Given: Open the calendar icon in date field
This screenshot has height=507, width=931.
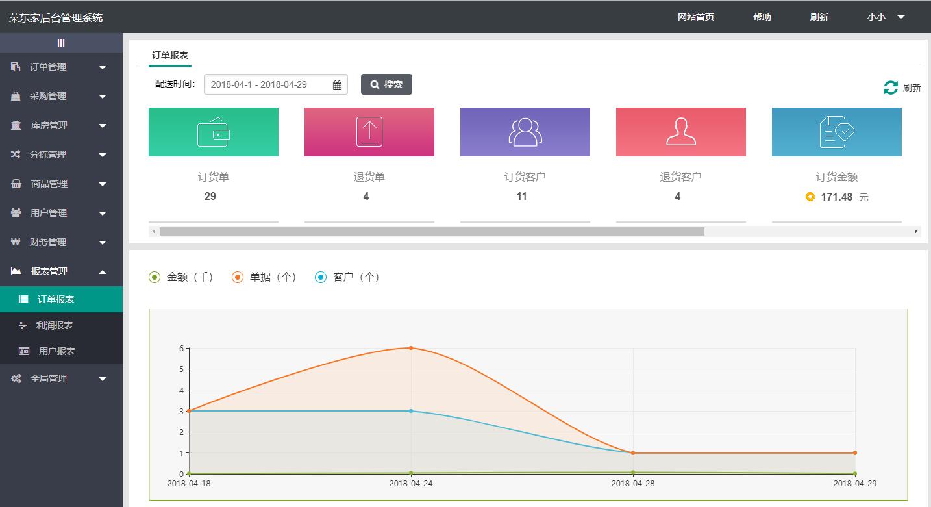Looking at the screenshot, I should click(337, 85).
